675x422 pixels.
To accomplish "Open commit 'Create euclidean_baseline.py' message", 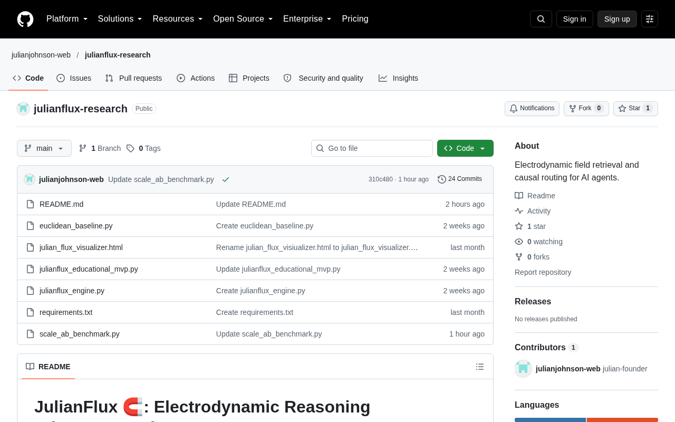I will 265,226.
